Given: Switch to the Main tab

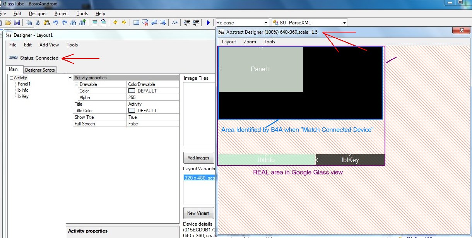Looking at the screenshot, I should 14,69.
